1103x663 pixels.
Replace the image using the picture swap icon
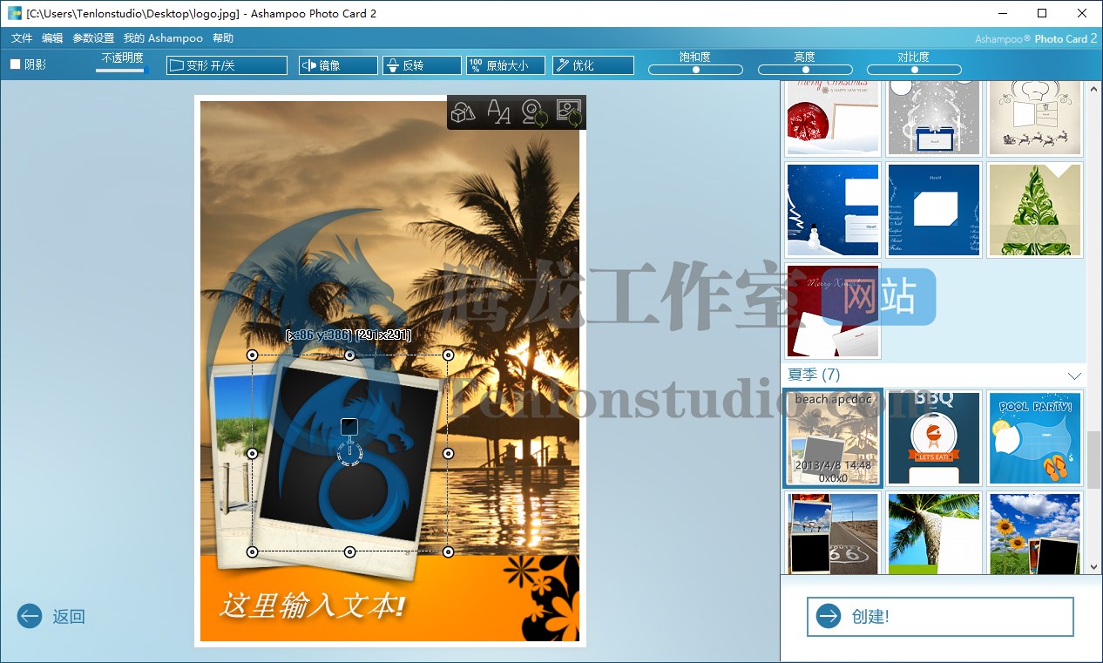(x=571, y=112)
